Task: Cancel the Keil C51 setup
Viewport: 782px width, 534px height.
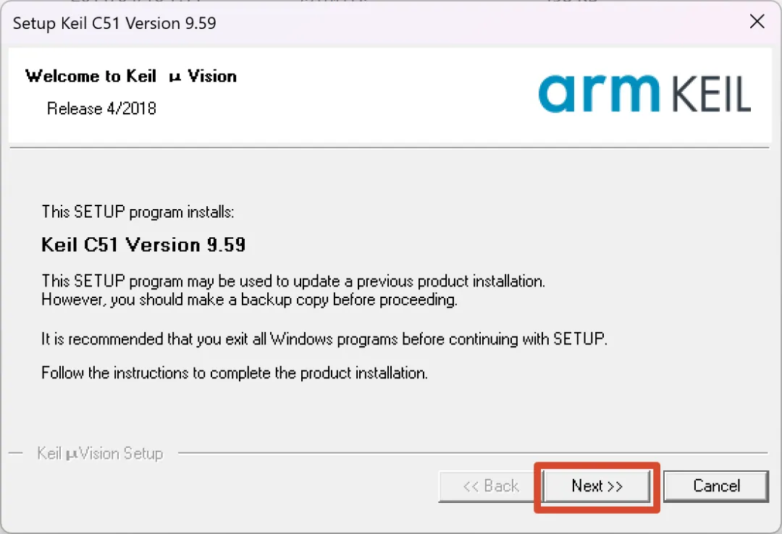Action: click(x=716, y=486)
